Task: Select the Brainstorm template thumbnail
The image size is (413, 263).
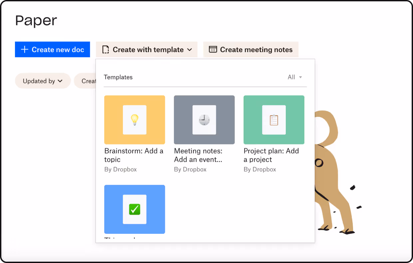Action: click(x=135, y=120)
